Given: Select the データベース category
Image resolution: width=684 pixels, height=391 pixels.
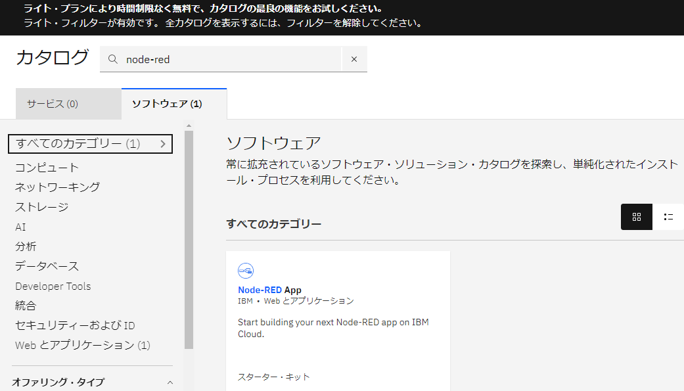Looking at the screenshot, I should click(x=47, y=266).
